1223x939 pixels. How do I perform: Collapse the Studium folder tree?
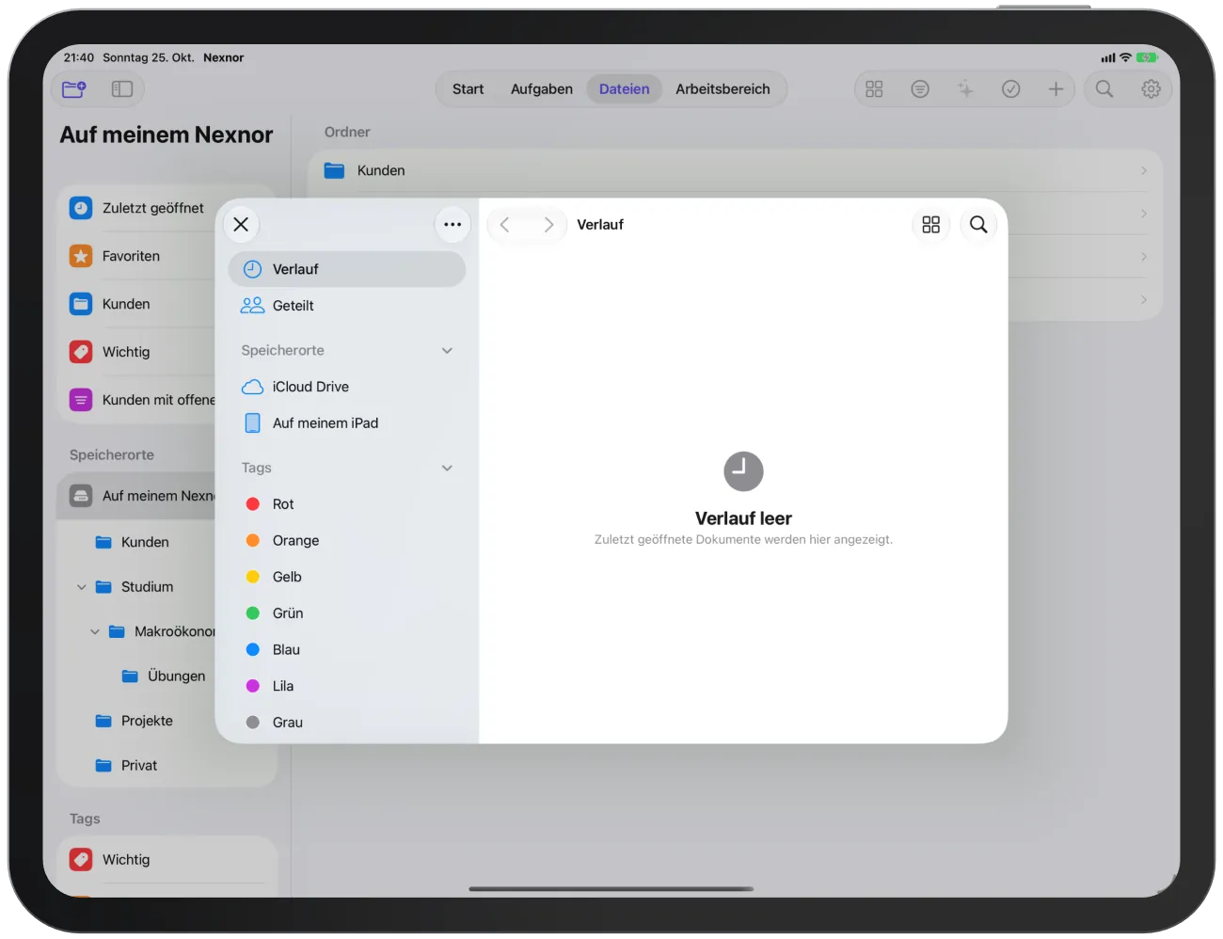tap(81, 587)
